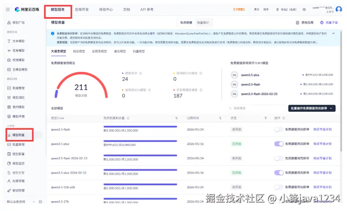Open the 华北2（北京）region selector
347x211 pixels.
click(x=286, y=9)
